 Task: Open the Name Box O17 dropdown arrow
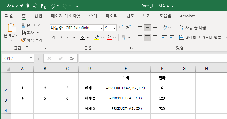click(31, 58)
